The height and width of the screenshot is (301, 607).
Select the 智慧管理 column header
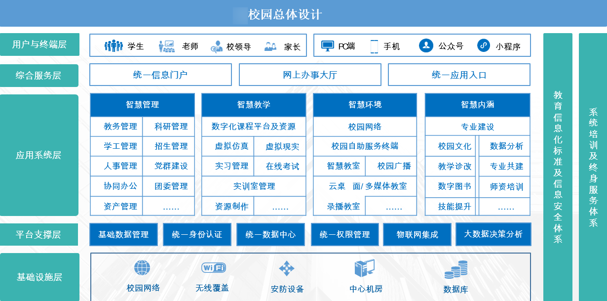point(143,105)
